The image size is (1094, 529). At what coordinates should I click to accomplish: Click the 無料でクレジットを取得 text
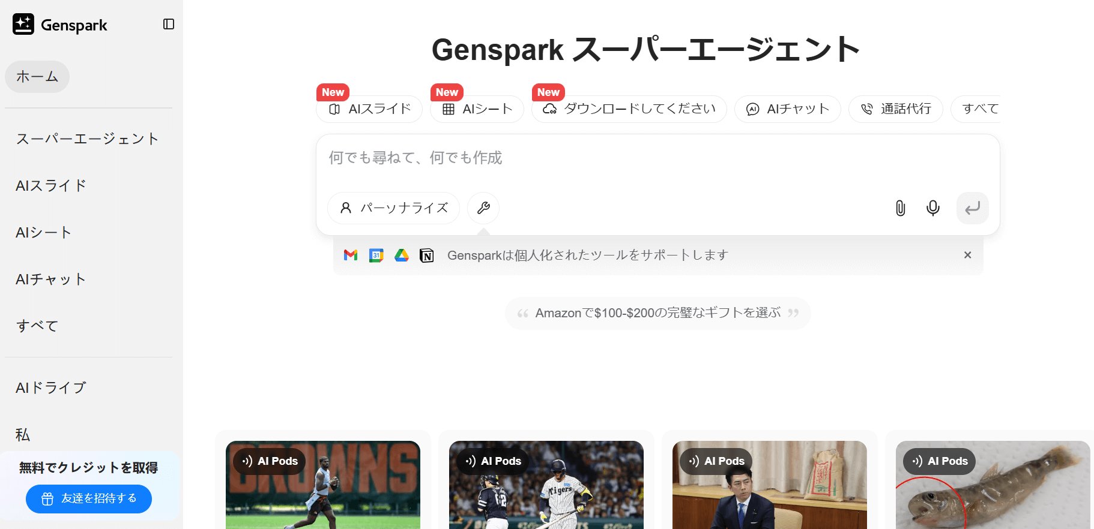click(x=88, y=468)
